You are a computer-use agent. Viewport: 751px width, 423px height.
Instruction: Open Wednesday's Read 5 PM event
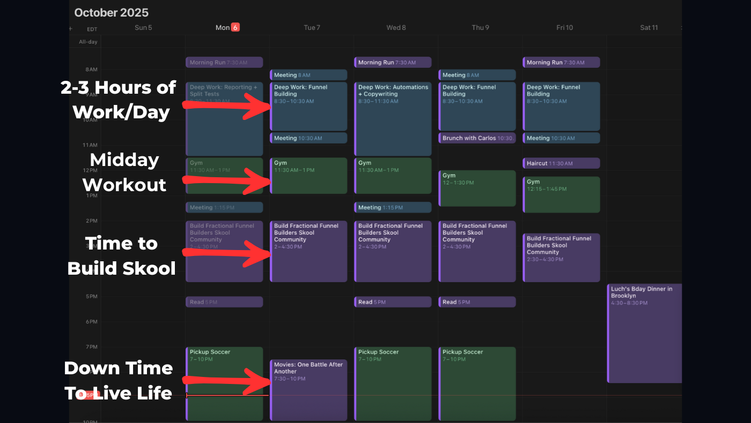click(x=393, y=302)
